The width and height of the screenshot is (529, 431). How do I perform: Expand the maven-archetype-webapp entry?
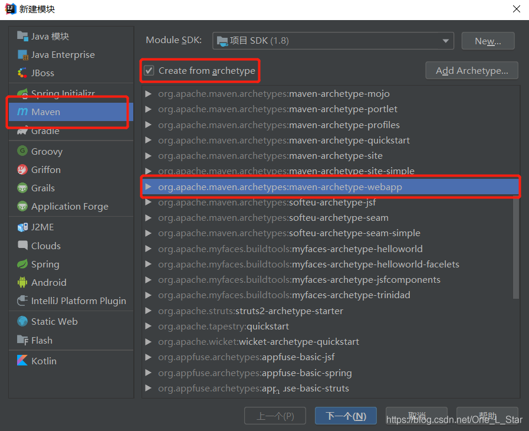[148, 187]
